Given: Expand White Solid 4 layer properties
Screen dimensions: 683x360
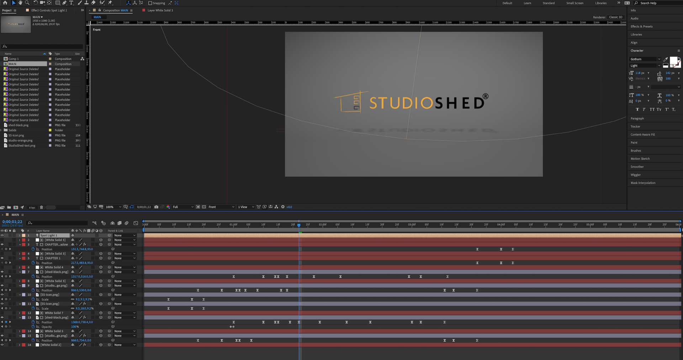Looking at the screenshot, I should click(20, 267).
